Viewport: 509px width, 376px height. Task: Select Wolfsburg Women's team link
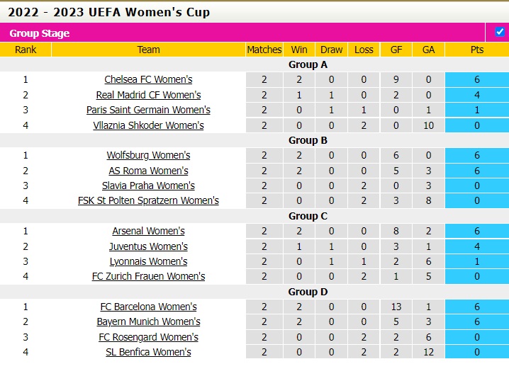point(148,155)
